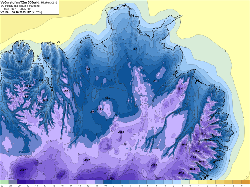Image resolution: width=250 pixels, height=187 pixels.
Task: Select the dark blue legend swatch above -10
Action: (x=107, y=182)
